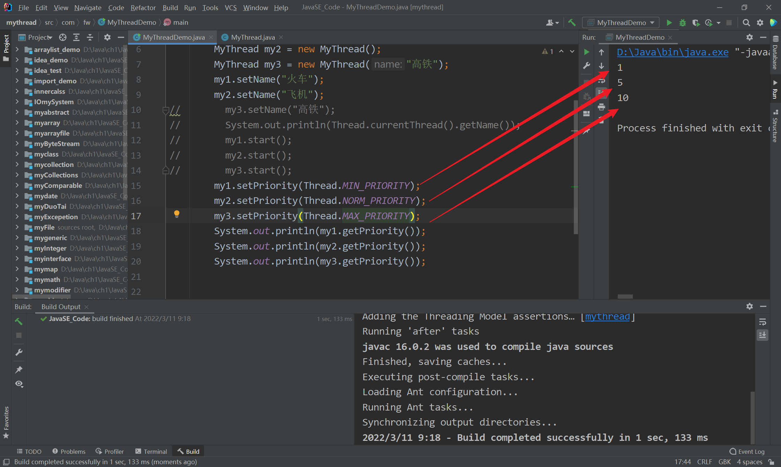Toggle soft-wrap in Build output
The width and height of the screenshot is (781, 467).
coord(763,322)
